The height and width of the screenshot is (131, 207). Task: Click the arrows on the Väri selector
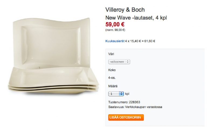(x=127, y=62)
